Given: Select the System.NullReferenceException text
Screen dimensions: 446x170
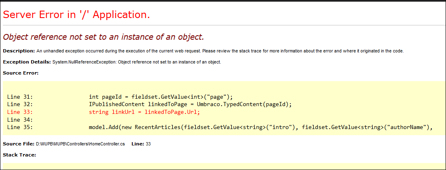Looking at the screenshot, I should pyautogui.click(x=137, y=62).
